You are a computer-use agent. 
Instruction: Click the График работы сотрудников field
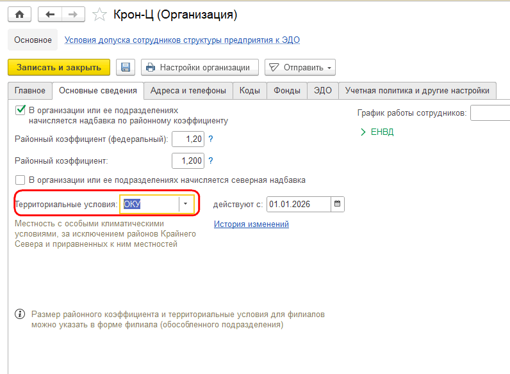[x=490, y=113]
